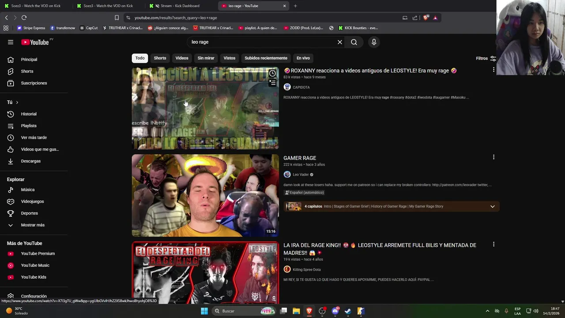Open Suscripciones in the sidebar
Screen dimensions: 565x318
[x=34, y=83]
